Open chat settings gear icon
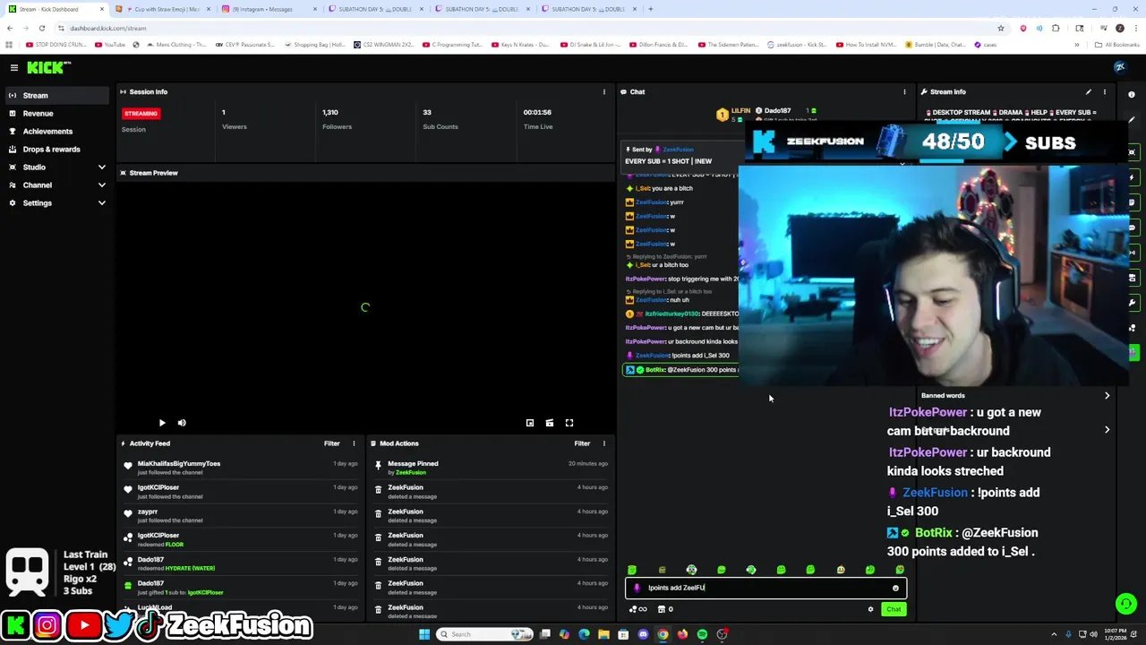The height and width of the screenshot is (645, 1146). (x=870, y=609)
